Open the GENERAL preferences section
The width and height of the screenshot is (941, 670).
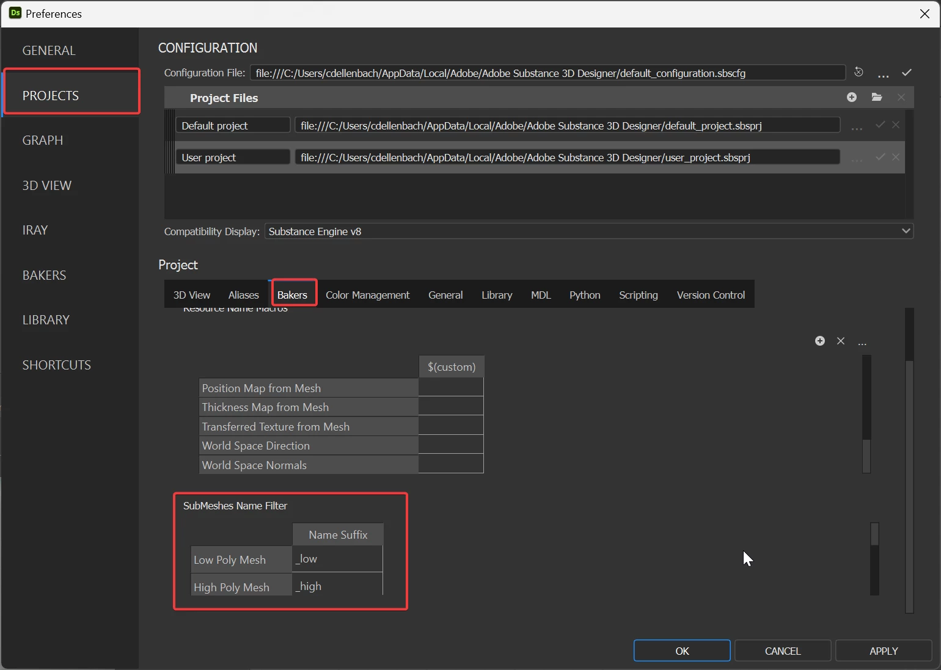point(49,51)
